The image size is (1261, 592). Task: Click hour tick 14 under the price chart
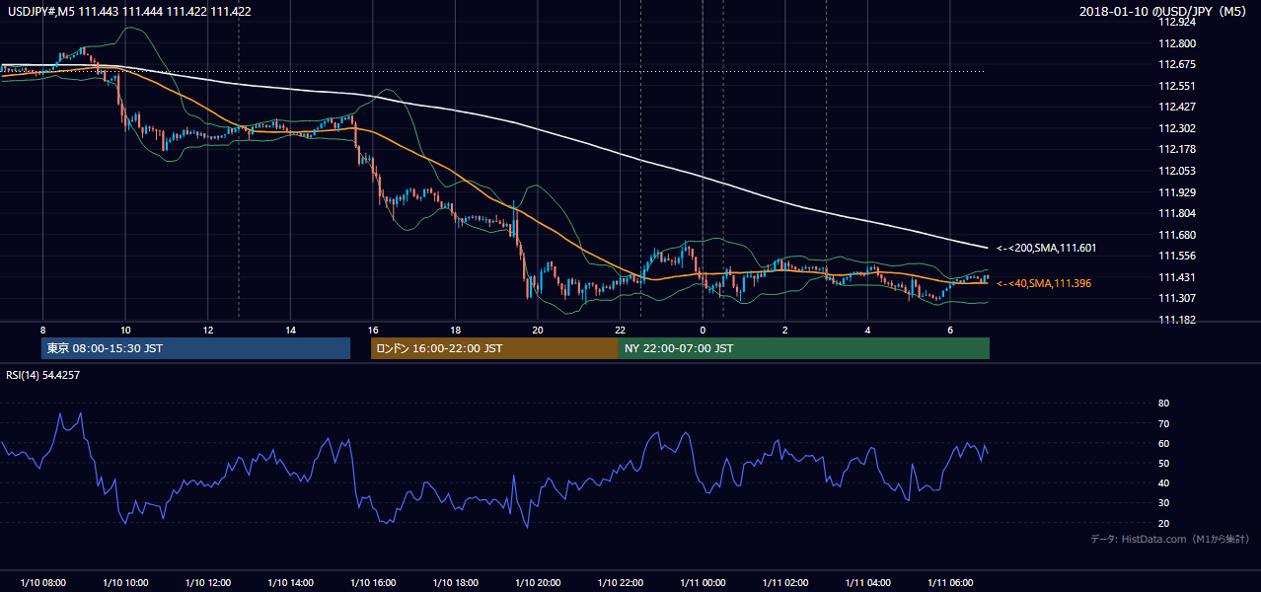290,330
